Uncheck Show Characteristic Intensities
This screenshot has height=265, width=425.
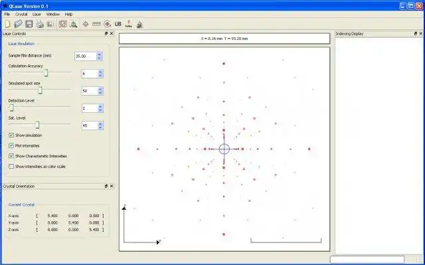coord(11,156)
